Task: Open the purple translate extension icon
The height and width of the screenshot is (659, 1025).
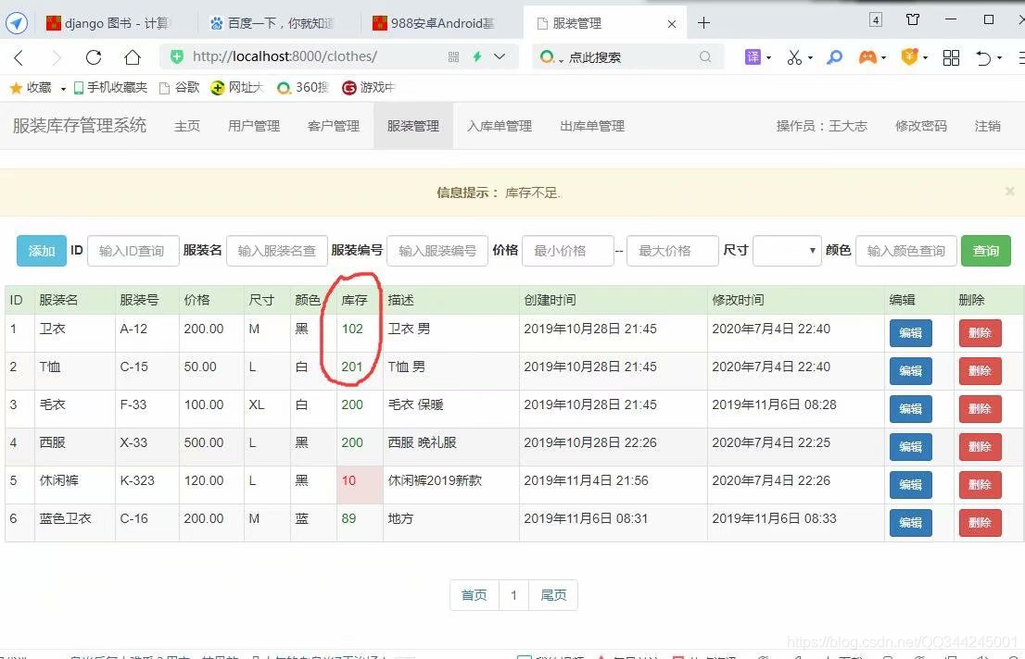Action: coord(753,57)
